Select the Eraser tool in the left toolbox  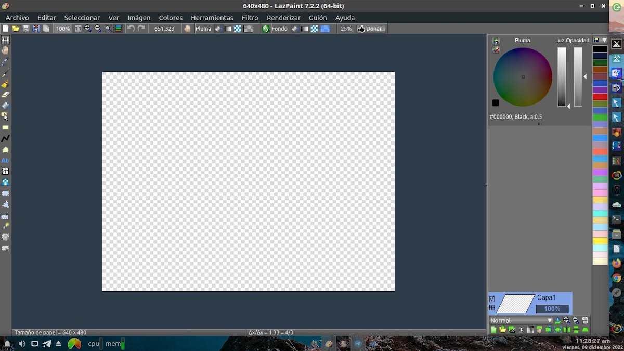pyautogui.click(x=5, y=95)
